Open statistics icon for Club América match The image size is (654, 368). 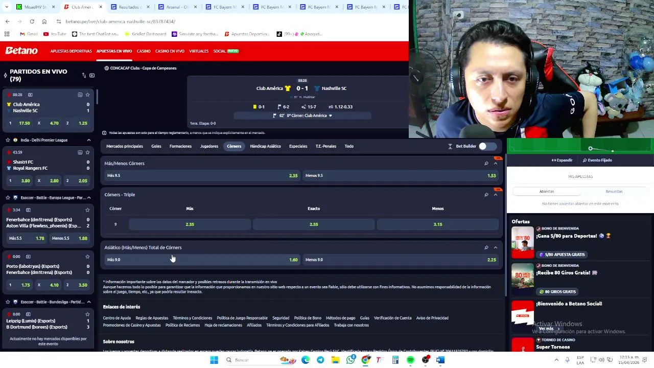[x=80, y=95]
